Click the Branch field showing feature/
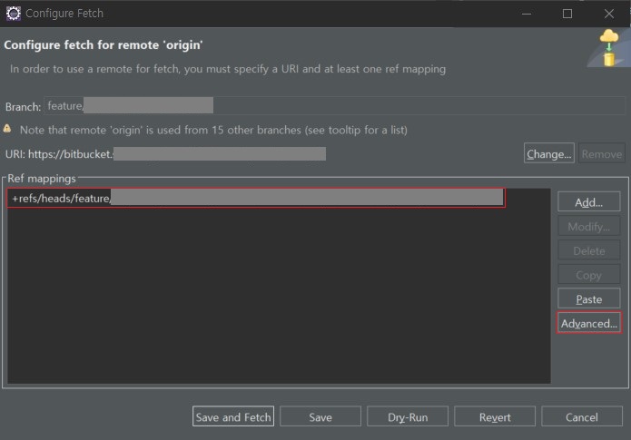 [334, 106]
